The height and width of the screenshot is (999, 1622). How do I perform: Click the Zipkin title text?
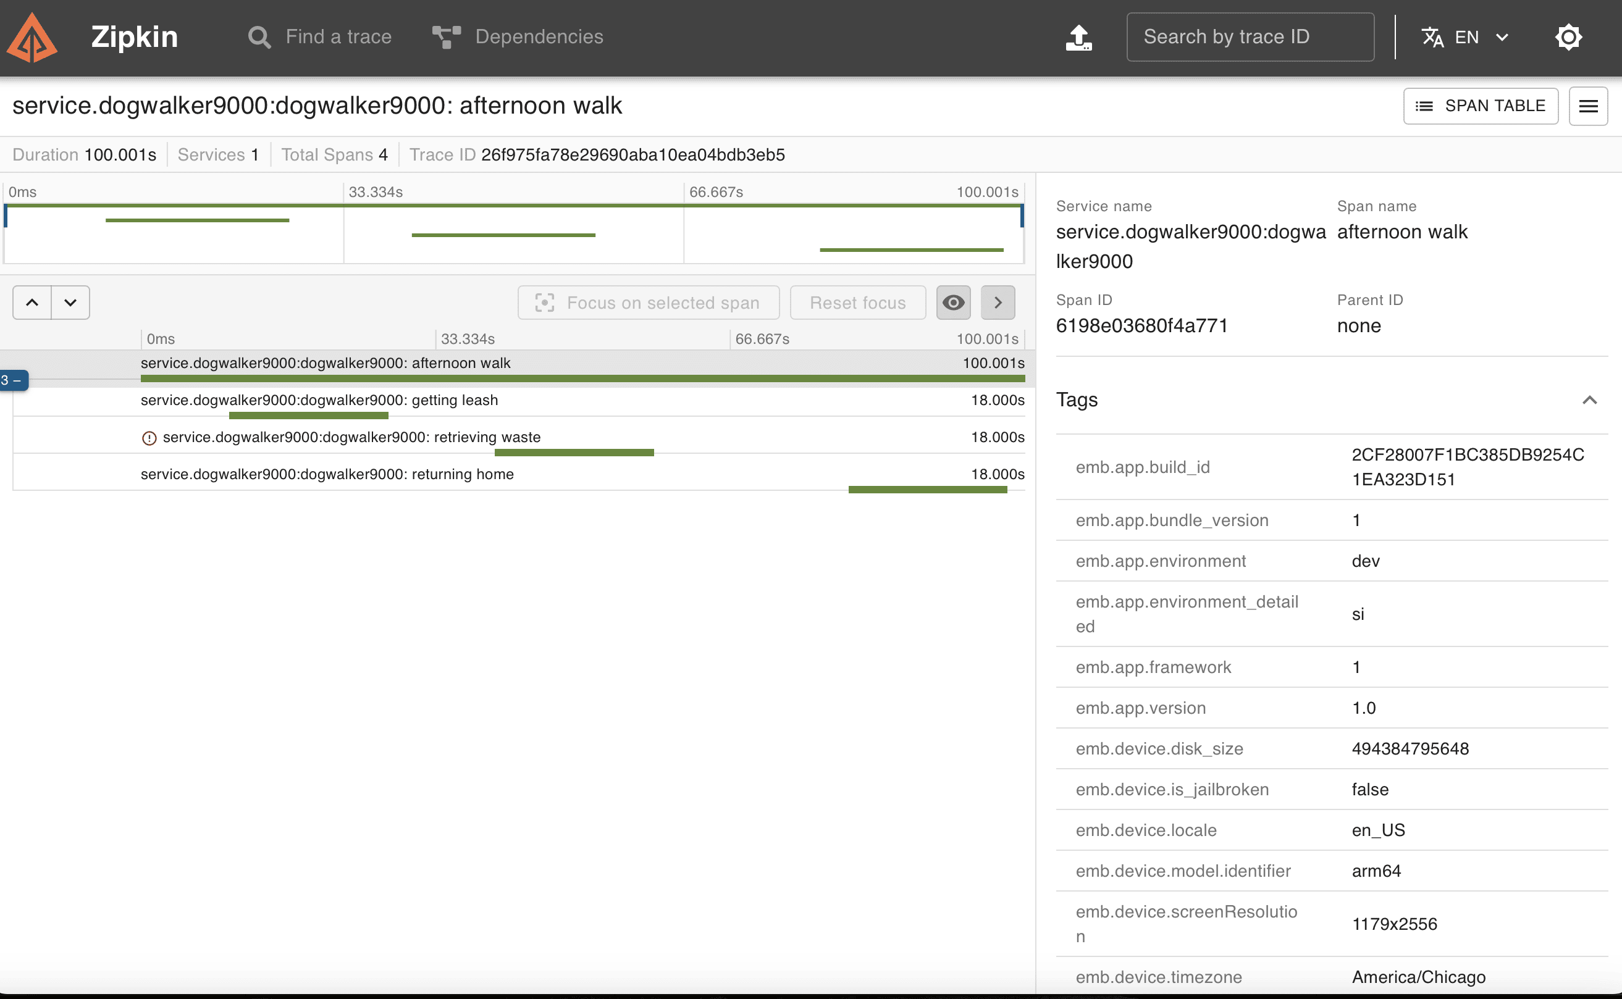(x=134, y=36)
